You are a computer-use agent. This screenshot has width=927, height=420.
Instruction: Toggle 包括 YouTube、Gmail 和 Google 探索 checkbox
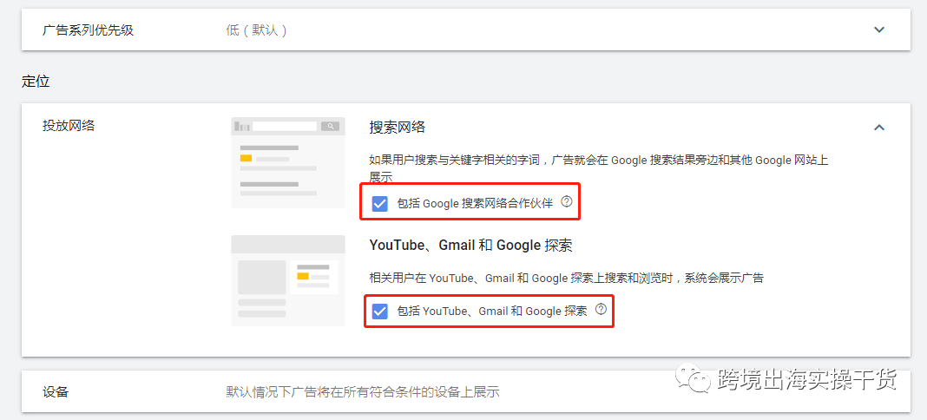[x=379, y=311]
